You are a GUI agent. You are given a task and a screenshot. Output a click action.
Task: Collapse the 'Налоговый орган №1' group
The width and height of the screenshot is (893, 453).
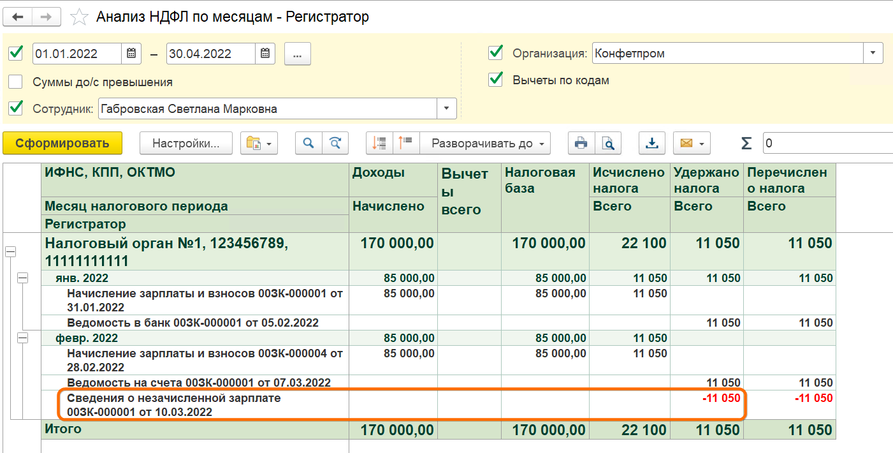pos(10,252)
